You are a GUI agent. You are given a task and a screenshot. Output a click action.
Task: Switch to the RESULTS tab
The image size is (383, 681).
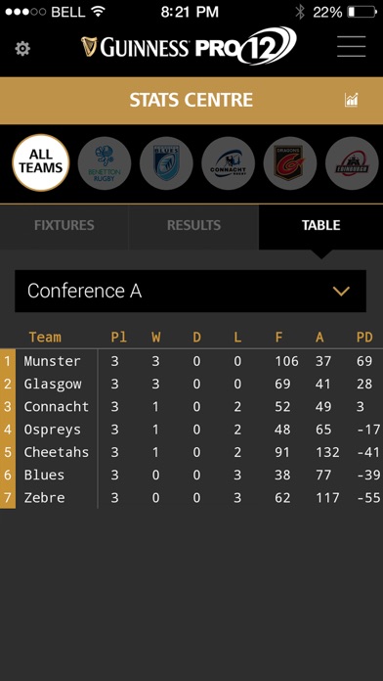[x=193, y=225]
